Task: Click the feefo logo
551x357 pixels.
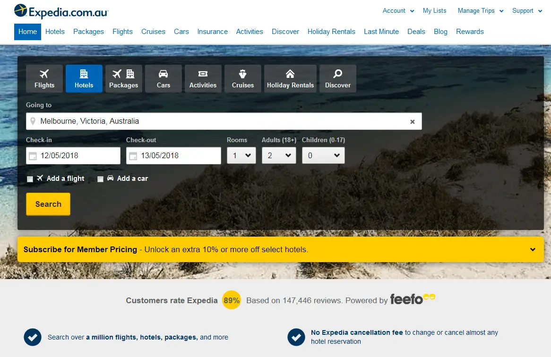Action: [x=413, y=299]
